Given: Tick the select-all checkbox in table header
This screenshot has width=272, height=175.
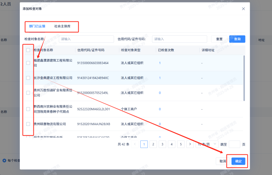Looking at the screenshot, I should (28, 50).
